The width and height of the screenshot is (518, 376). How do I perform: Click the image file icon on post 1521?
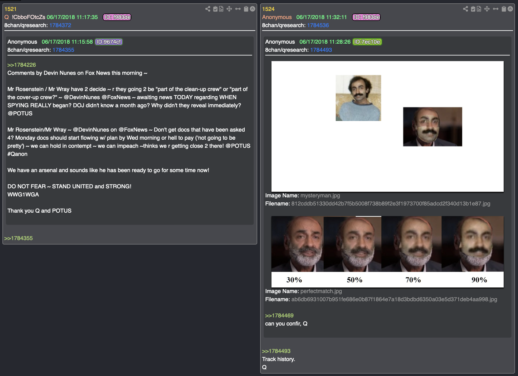click(221, 9)
